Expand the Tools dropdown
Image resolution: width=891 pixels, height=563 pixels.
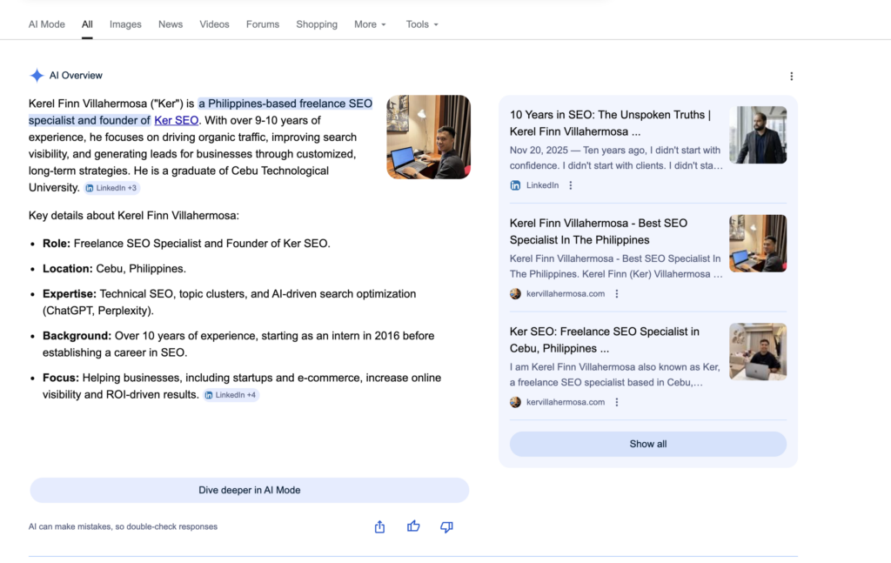click(x=422, y=24)
